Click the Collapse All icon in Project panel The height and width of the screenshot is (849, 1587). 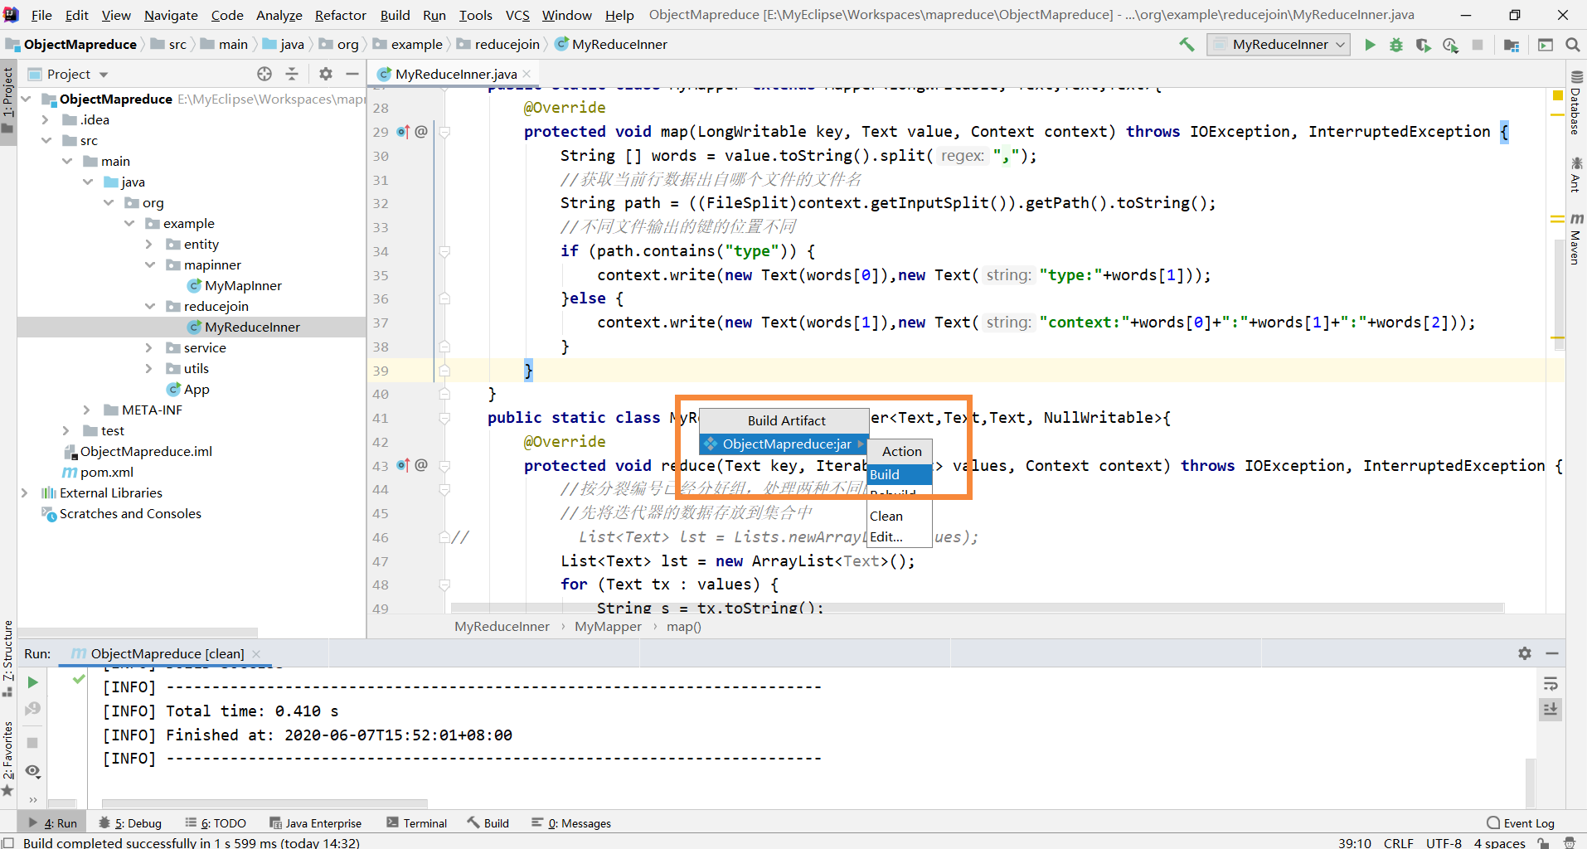[x=292, y=74]
